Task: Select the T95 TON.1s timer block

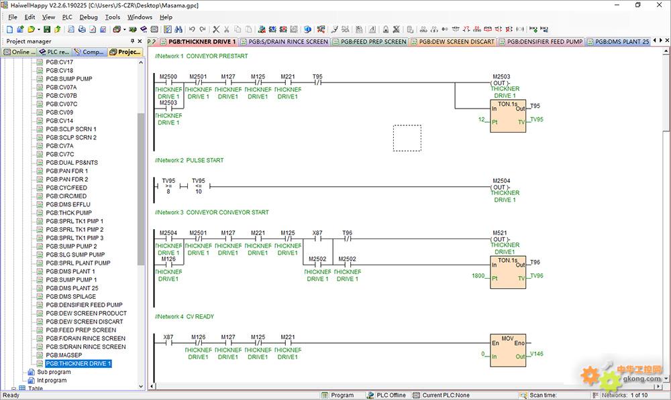Action: 508,116
